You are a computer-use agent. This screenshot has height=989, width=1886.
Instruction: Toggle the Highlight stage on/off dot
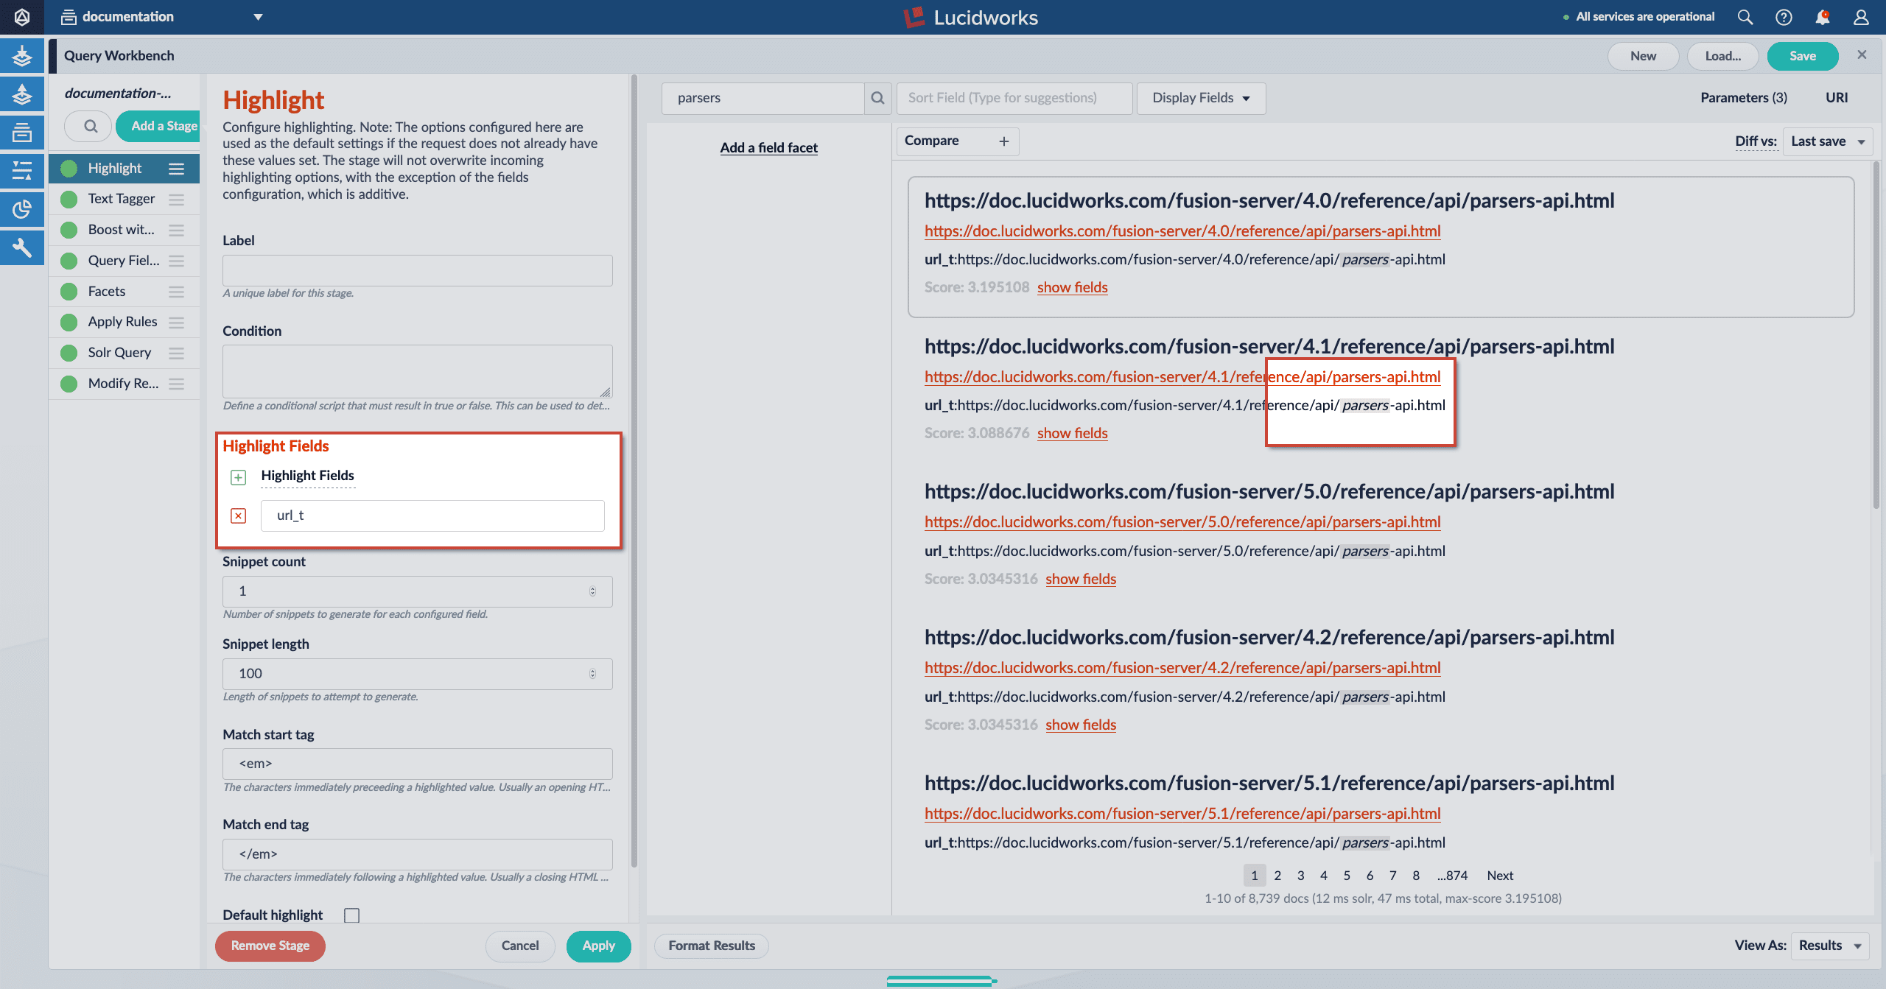click(x=69, y=169)
